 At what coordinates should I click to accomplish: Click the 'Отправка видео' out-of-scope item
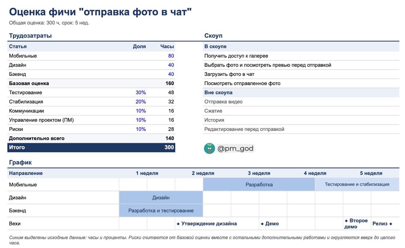[x=223, y=102]
